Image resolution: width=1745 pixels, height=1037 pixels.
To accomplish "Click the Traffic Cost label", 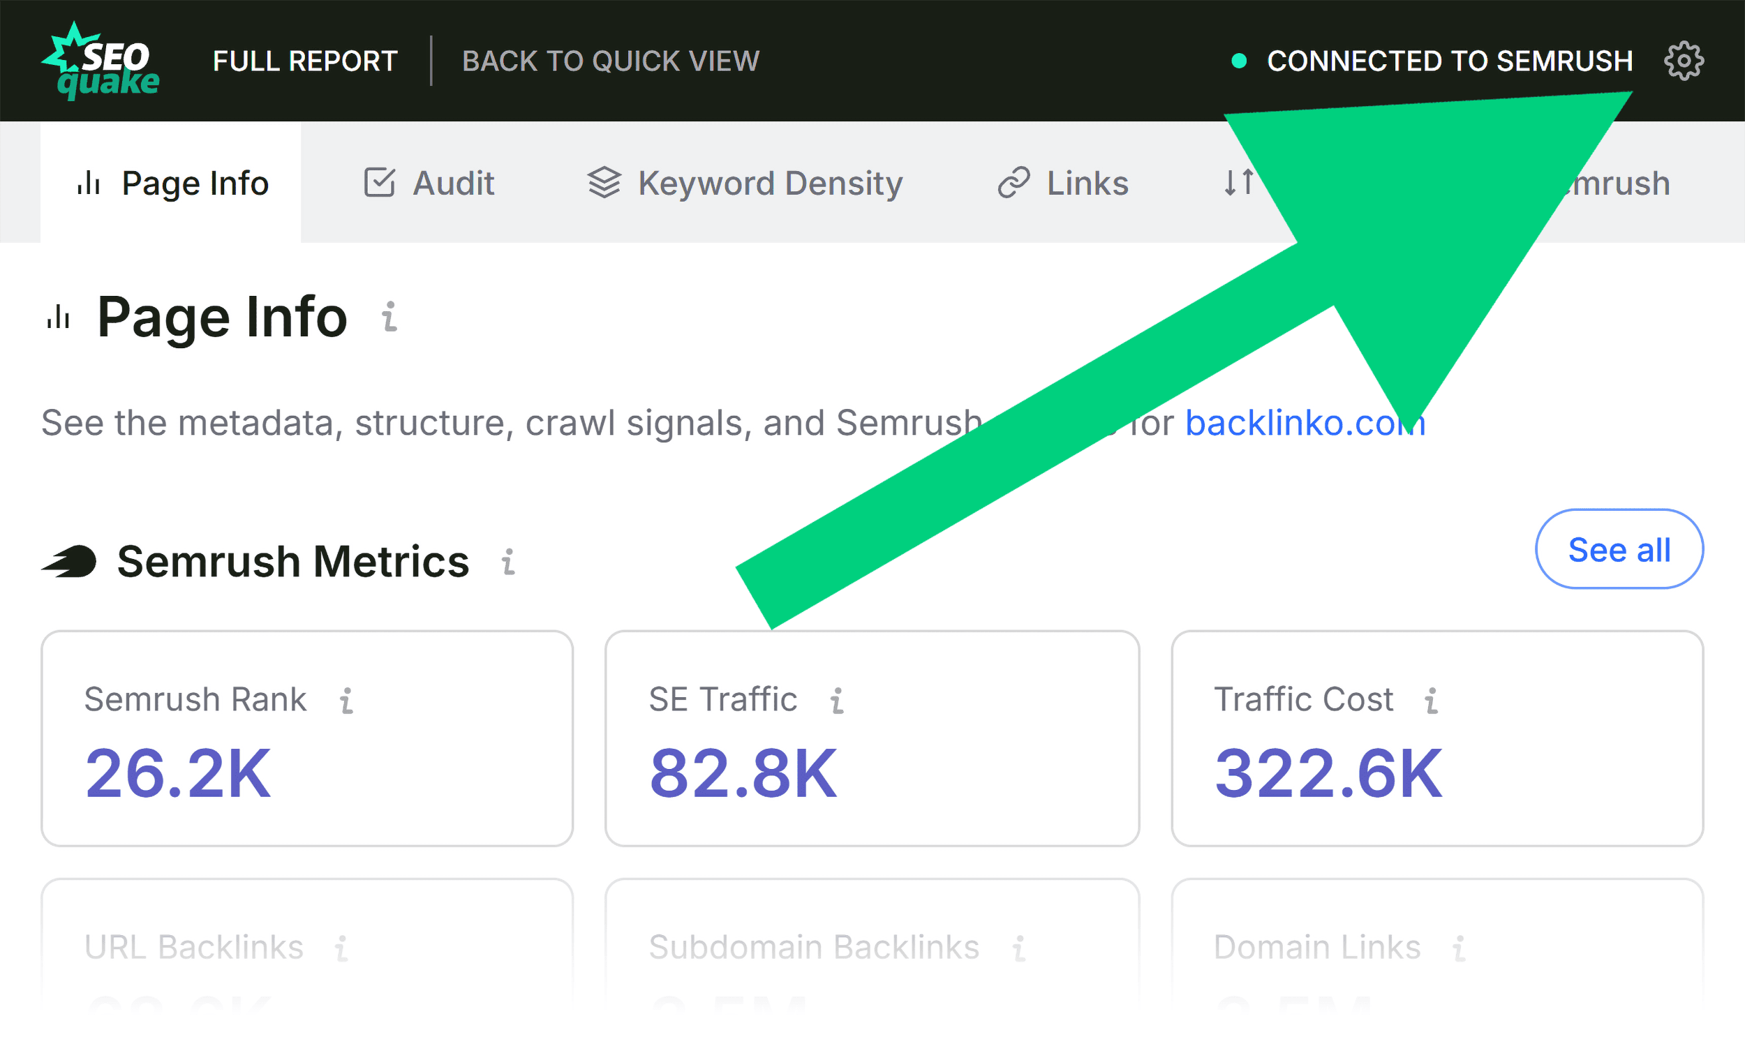I will point(1304,699).
